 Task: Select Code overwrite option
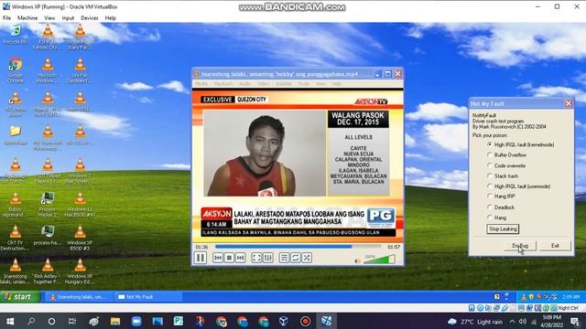click(506, 165)
